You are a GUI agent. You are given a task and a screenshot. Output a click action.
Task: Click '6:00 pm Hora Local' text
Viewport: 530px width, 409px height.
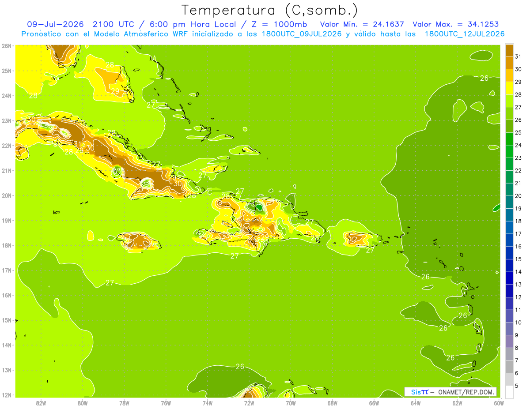(192, 24)
